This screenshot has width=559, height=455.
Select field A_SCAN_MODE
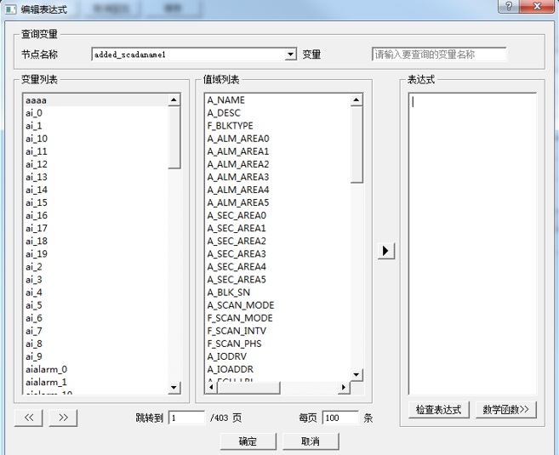[278, 305]
